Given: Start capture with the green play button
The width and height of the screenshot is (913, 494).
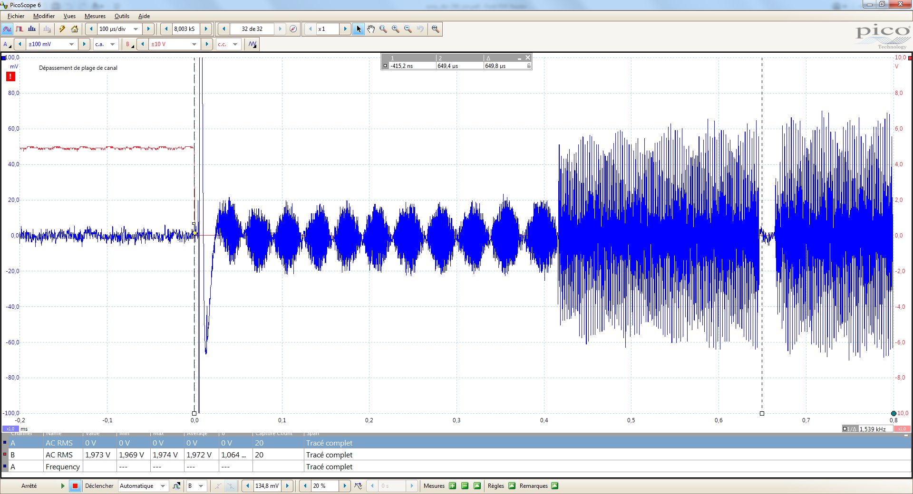Looking at the screenshot, I should click(63, 486).
